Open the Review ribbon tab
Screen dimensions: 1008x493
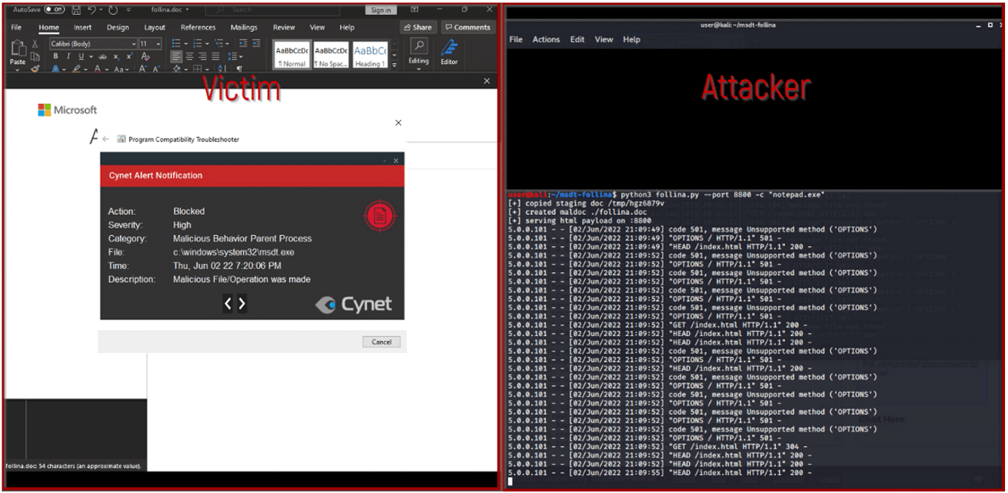[284, 27]
